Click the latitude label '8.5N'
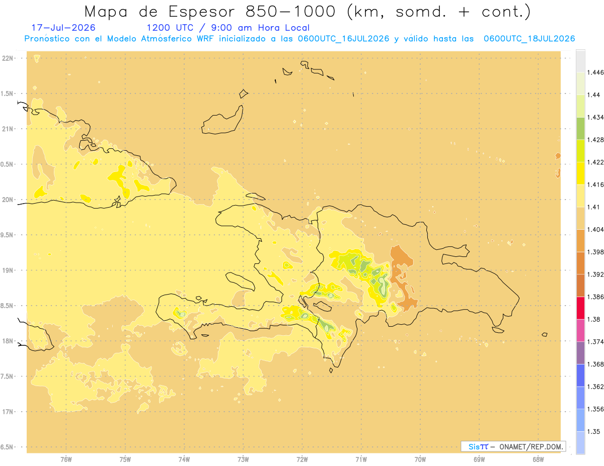Image resolution: width=604 pixels, height=466 pixels. coord(7,306)
